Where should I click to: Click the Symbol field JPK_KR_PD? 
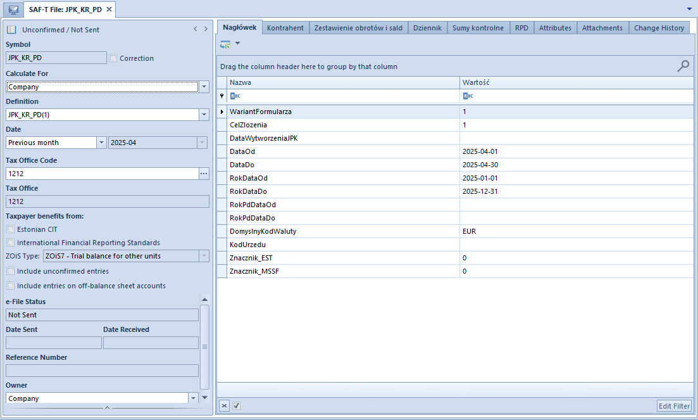(x=56, y=58)
